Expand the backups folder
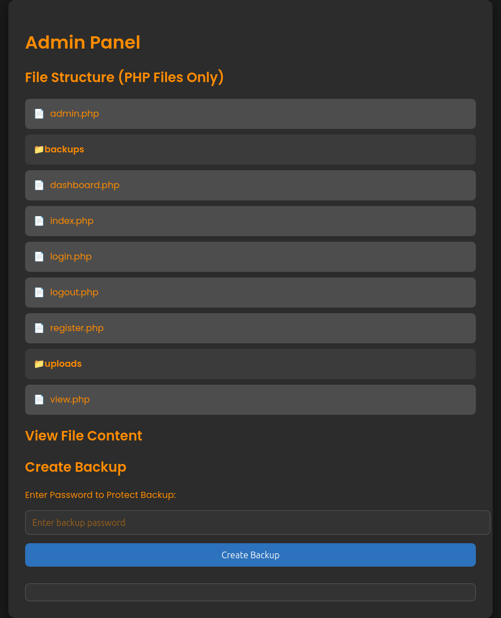 (x=64, y=150)
